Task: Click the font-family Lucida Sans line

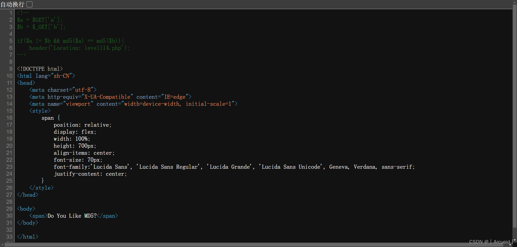Action: pyautogui.click(x=234, y=167)
